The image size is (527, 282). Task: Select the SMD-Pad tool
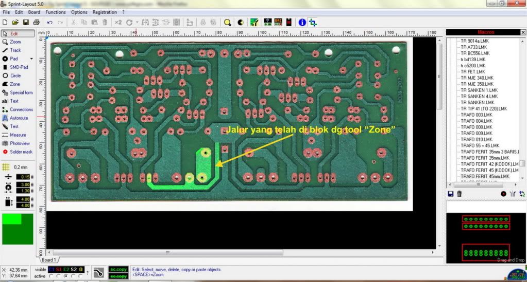[x=16, y=67]
